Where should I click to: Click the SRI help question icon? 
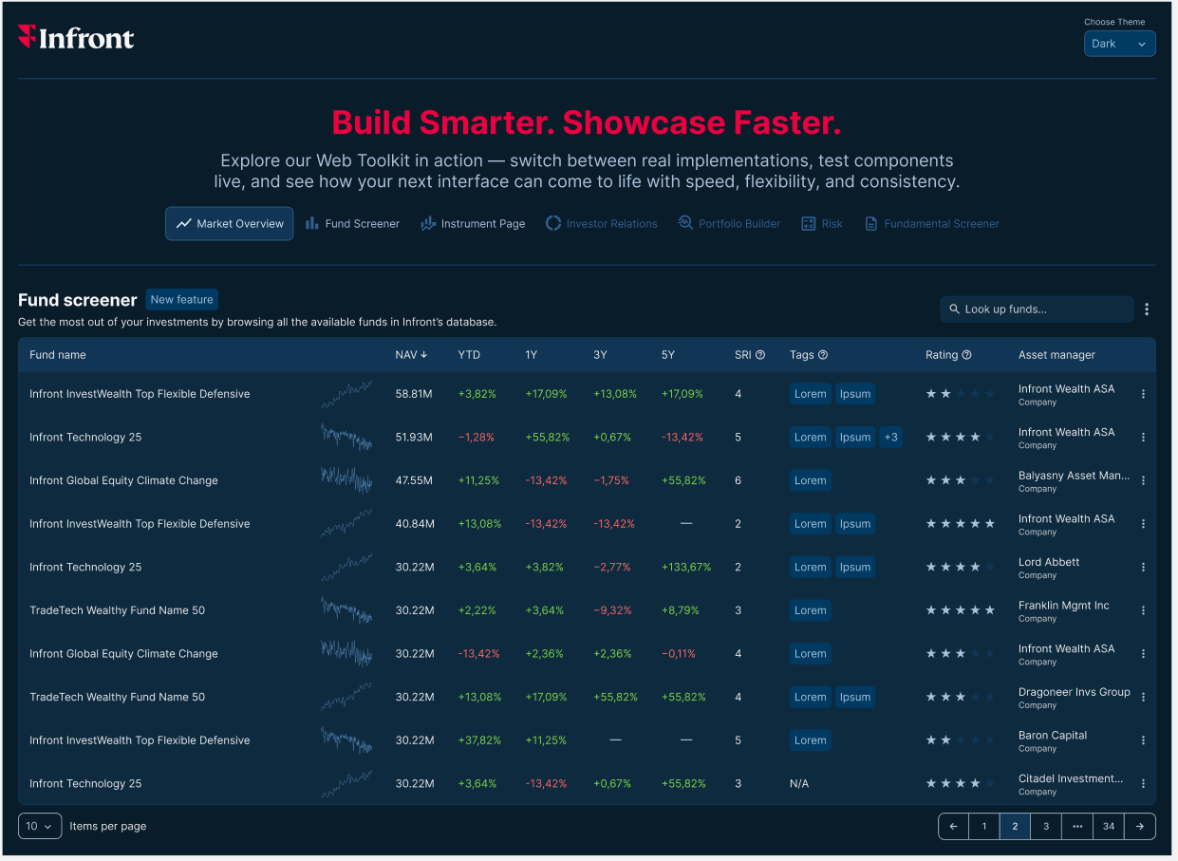pyautogui.click(x=760, y=355)
